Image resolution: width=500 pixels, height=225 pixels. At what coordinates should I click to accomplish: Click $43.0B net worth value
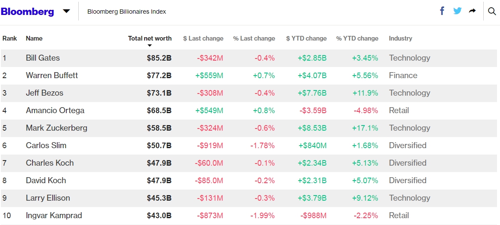tap(159, 216)
